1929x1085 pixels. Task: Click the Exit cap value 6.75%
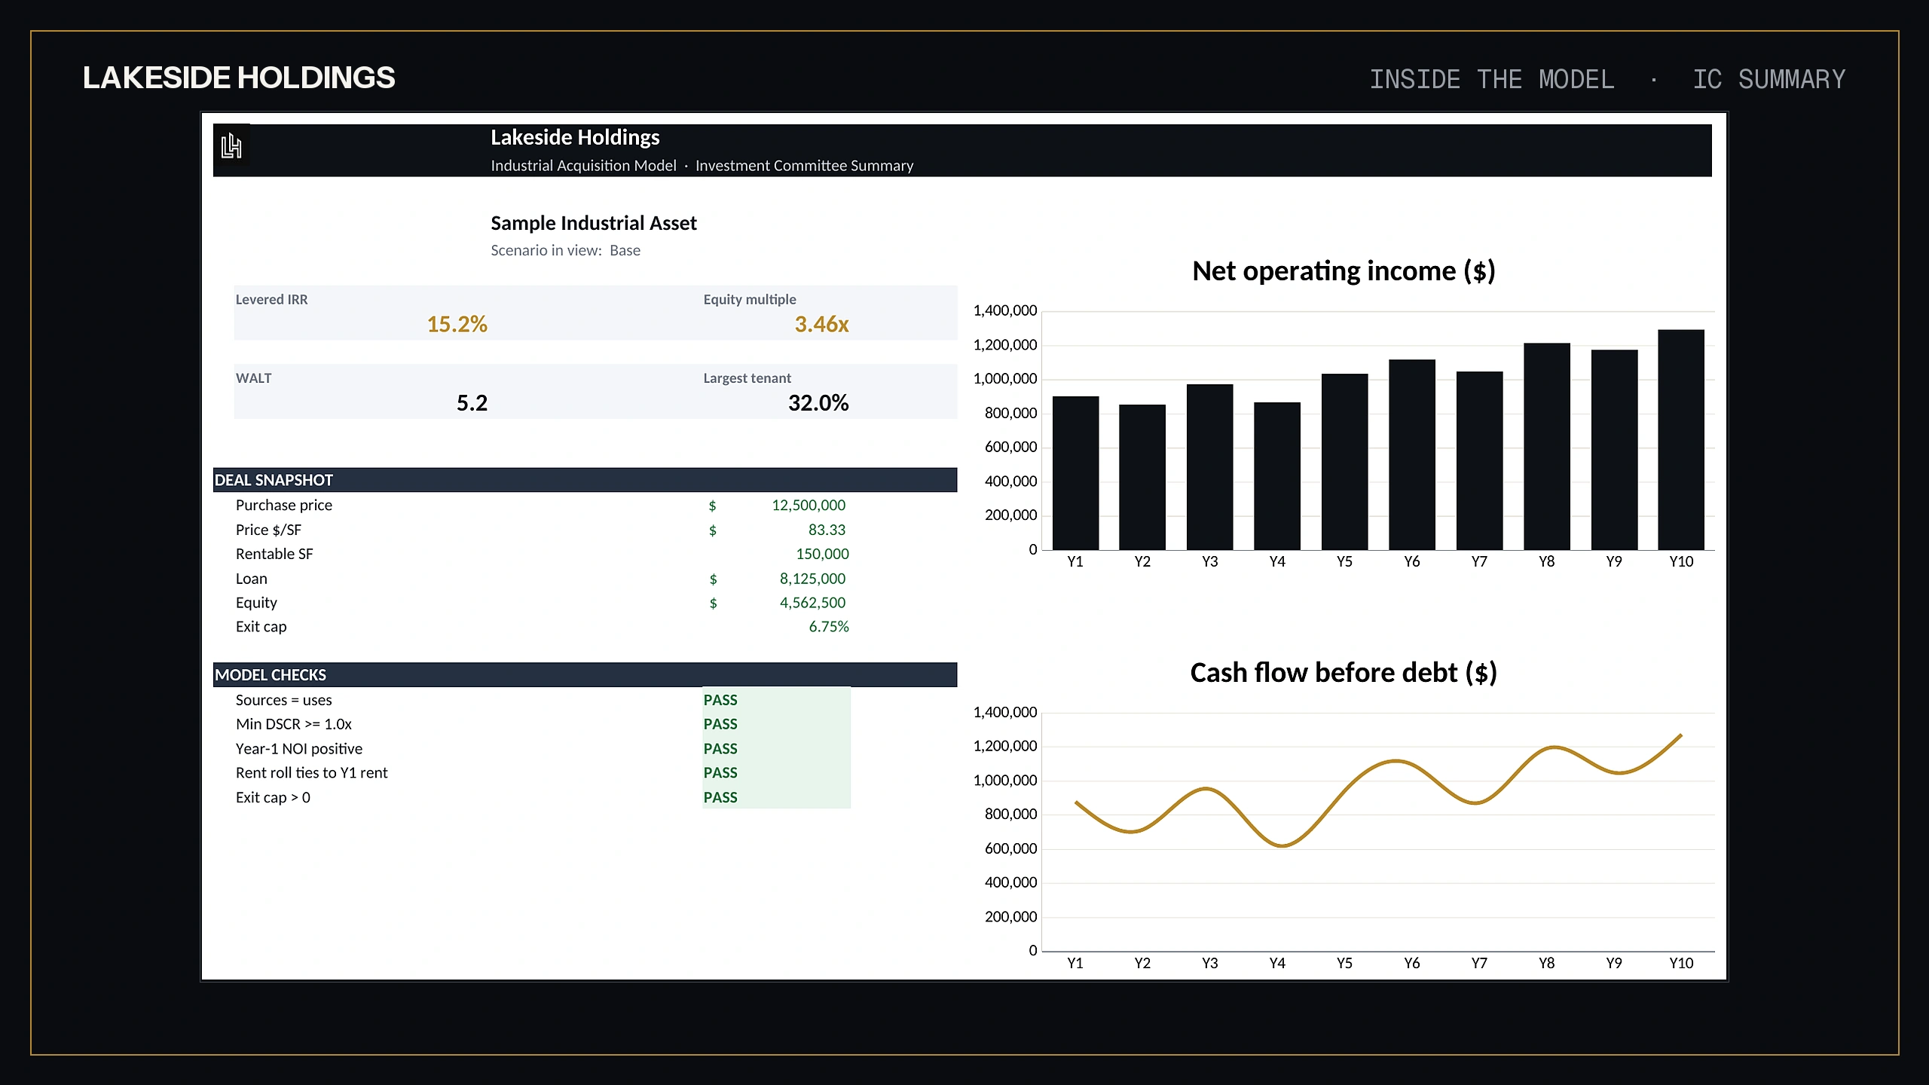[828, 627]
